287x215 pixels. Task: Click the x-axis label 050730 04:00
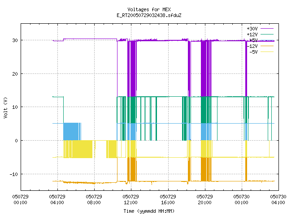[x=278, y=200]
